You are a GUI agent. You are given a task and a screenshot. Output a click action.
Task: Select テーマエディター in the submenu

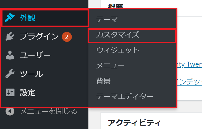point(132,96)
